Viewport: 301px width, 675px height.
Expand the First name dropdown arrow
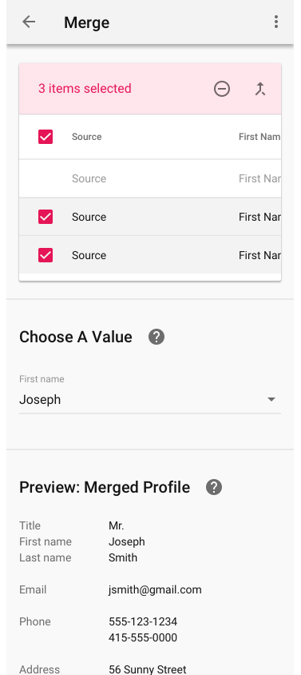click(x=271, y=400)
